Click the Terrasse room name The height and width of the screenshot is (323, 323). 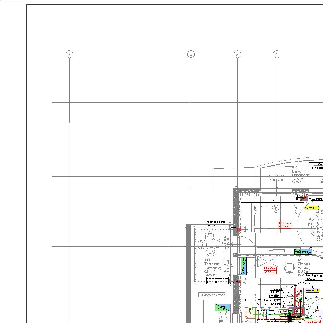point(212,264)
